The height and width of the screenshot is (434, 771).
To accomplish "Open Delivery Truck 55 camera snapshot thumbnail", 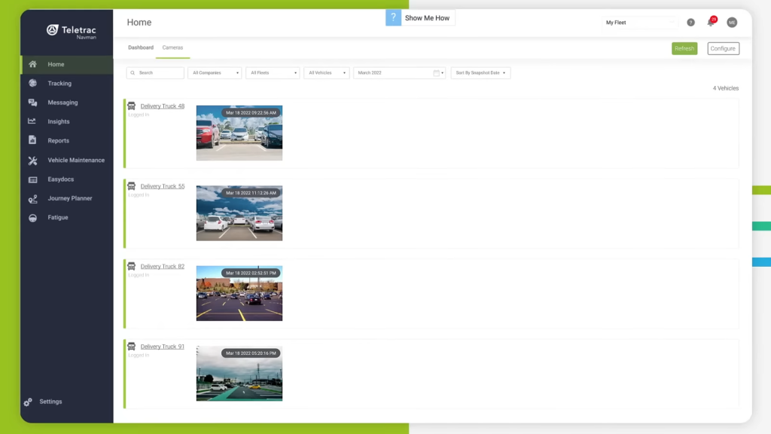I will pos(239,213).
